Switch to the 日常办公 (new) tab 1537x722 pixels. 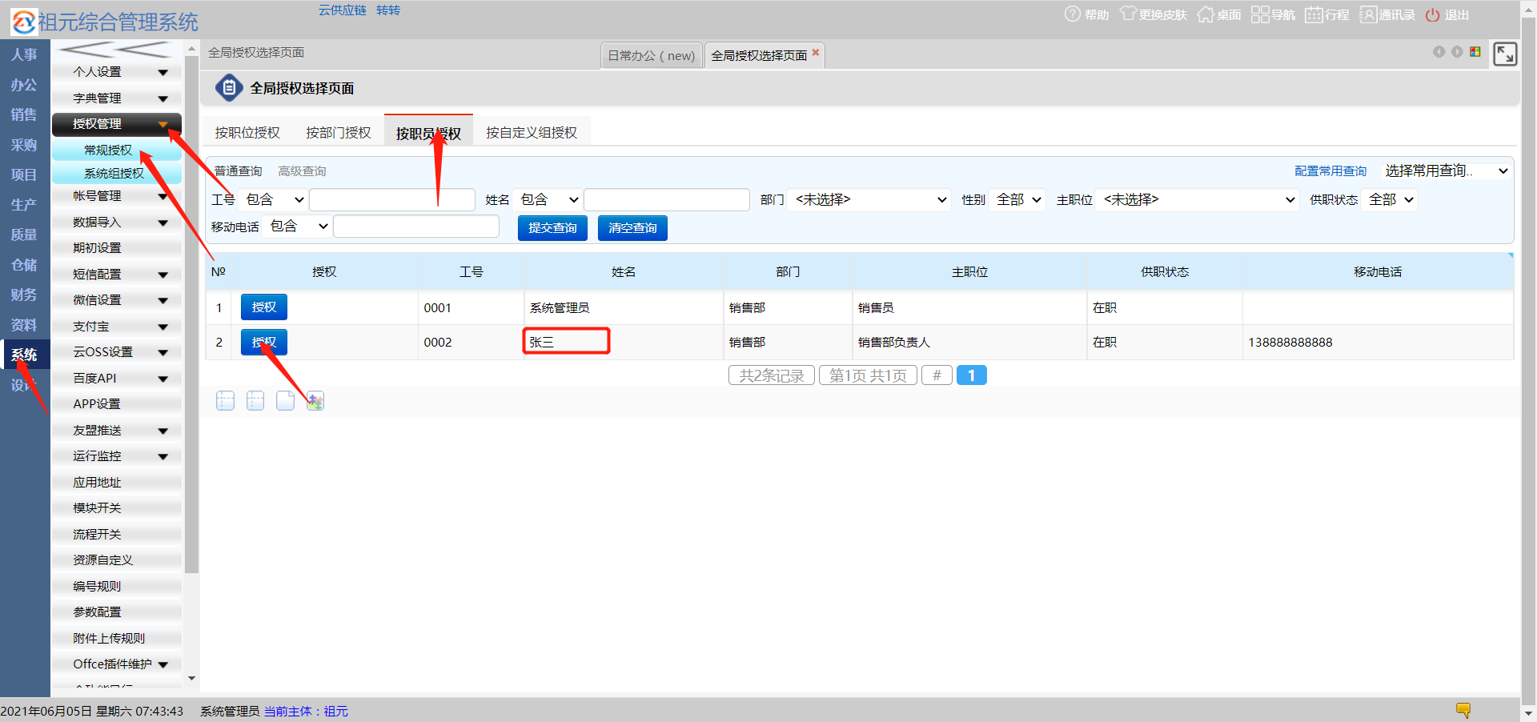coord(651,55)
